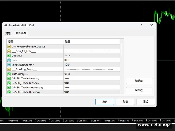Select the GPSEU_TradeMonday variable name
Viewport: 175px width, 131px height.
pos(25,78)
